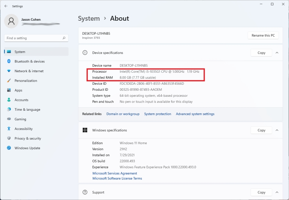
Task: Click the version value 21H2
Action: click(123, 149)
